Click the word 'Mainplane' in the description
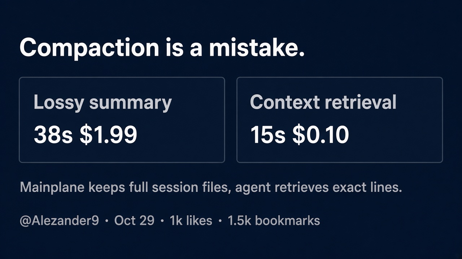The width and height of the screenshot is (462, 259). [x=52, y=187]
